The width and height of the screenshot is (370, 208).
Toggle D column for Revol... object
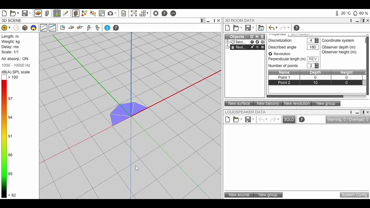tap(252, 47)
